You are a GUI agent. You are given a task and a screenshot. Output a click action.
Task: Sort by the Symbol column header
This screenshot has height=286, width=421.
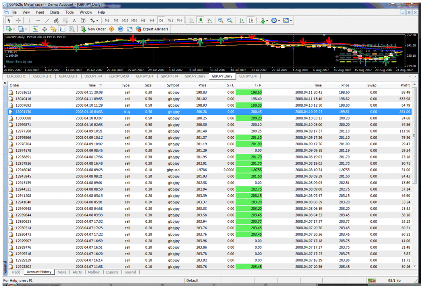click(173, 85)
